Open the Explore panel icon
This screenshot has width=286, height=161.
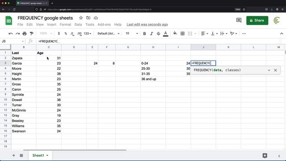click(x=265, y=156)
